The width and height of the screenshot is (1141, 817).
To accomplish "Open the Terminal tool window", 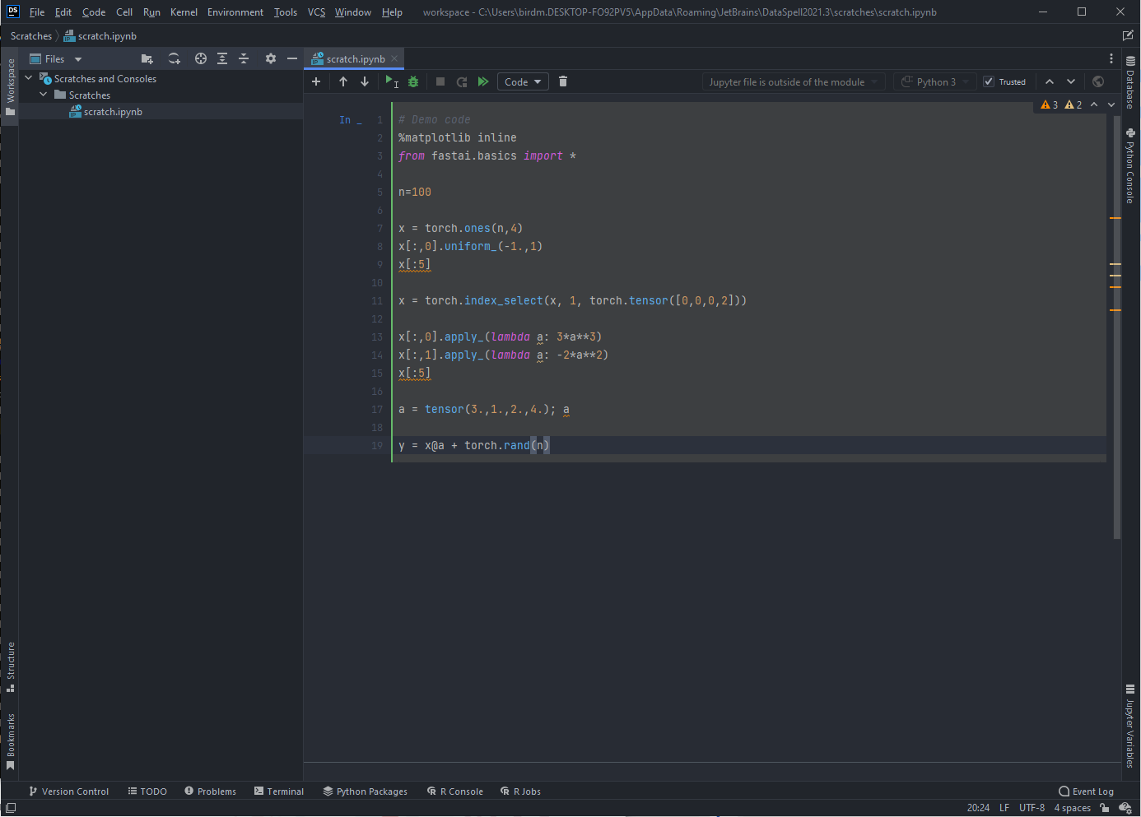I will coord(279,791).
